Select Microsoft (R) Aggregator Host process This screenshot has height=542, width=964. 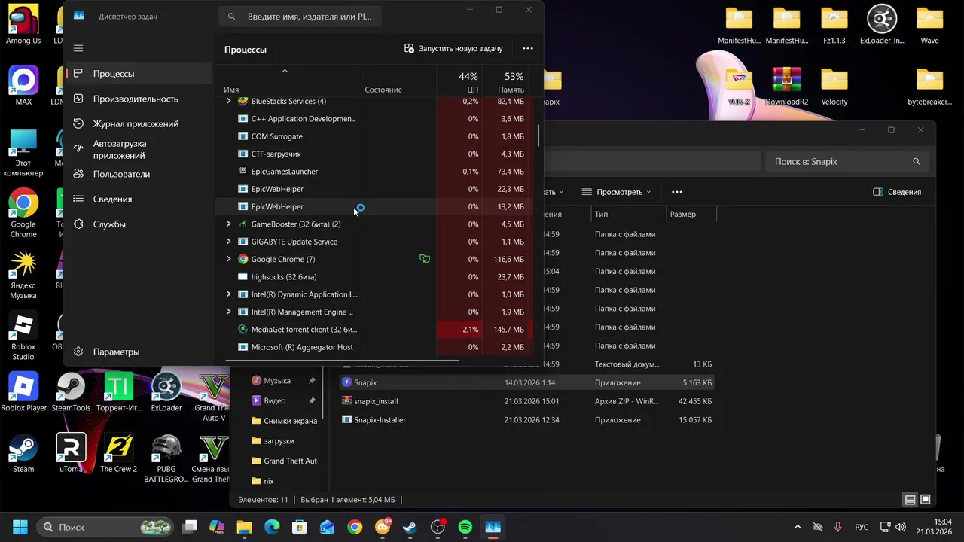pos(375,347)
